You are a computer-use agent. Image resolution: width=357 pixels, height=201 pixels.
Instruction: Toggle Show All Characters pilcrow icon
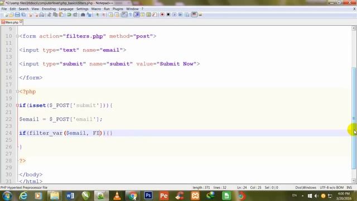coord(131,15)
